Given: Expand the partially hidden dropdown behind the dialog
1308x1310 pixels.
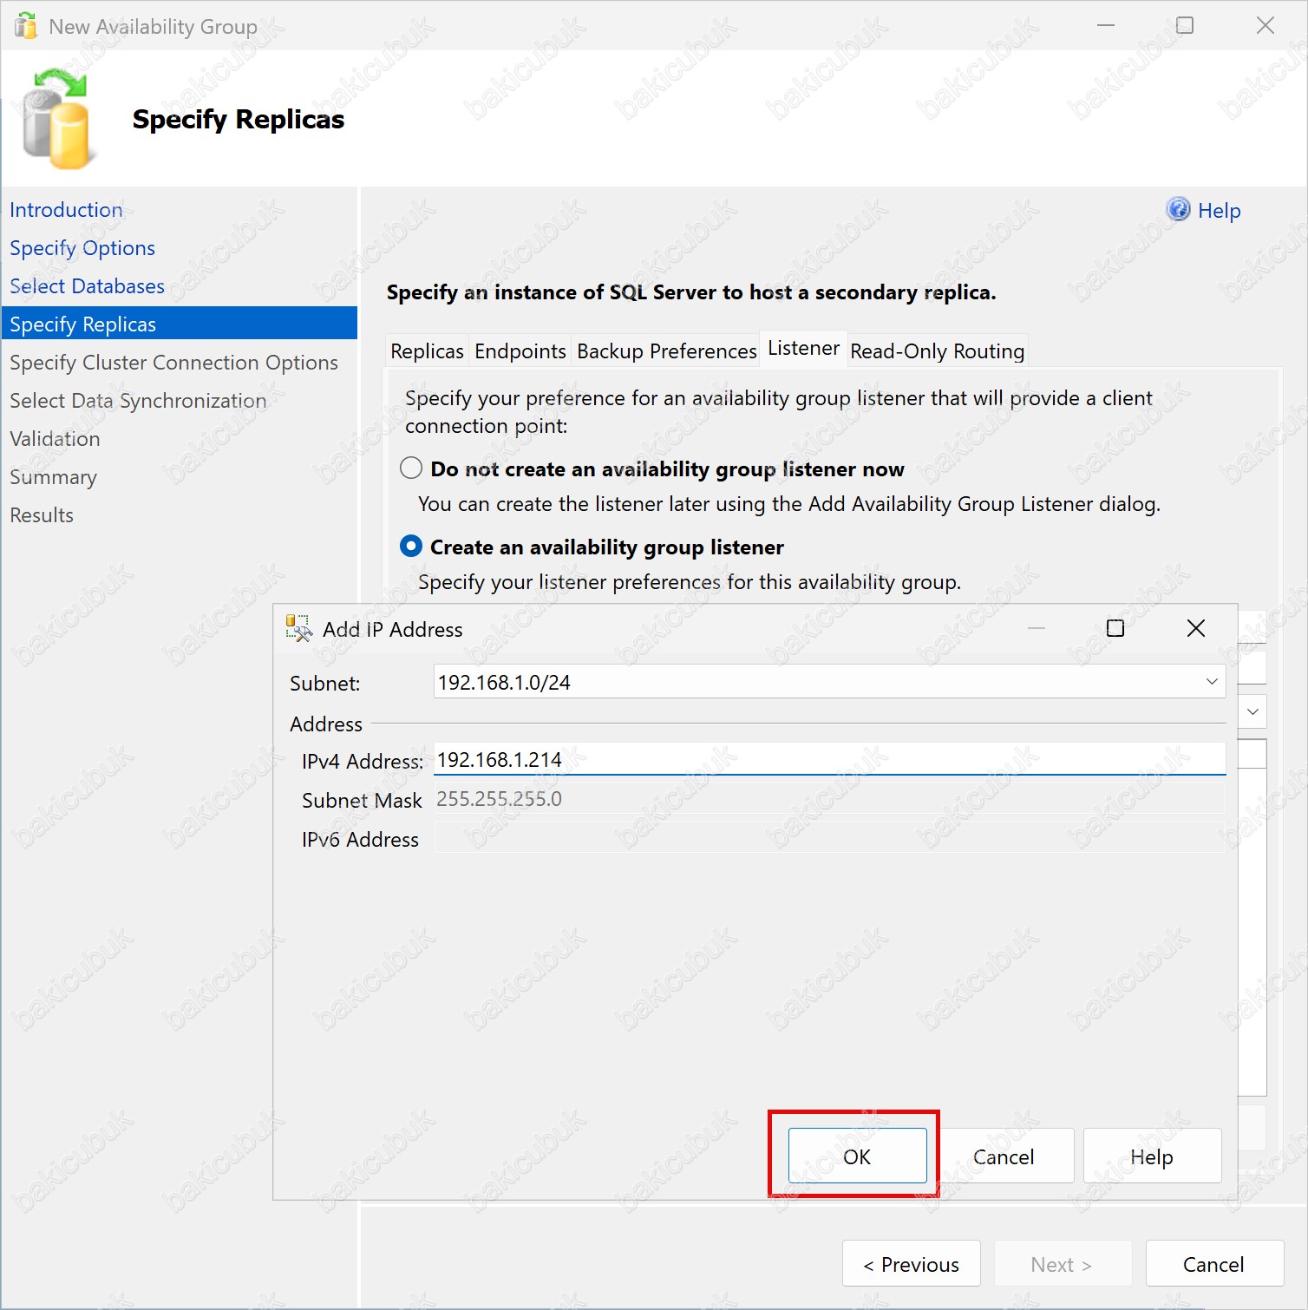Looking at the screenshot, I should pos(1252,711).
